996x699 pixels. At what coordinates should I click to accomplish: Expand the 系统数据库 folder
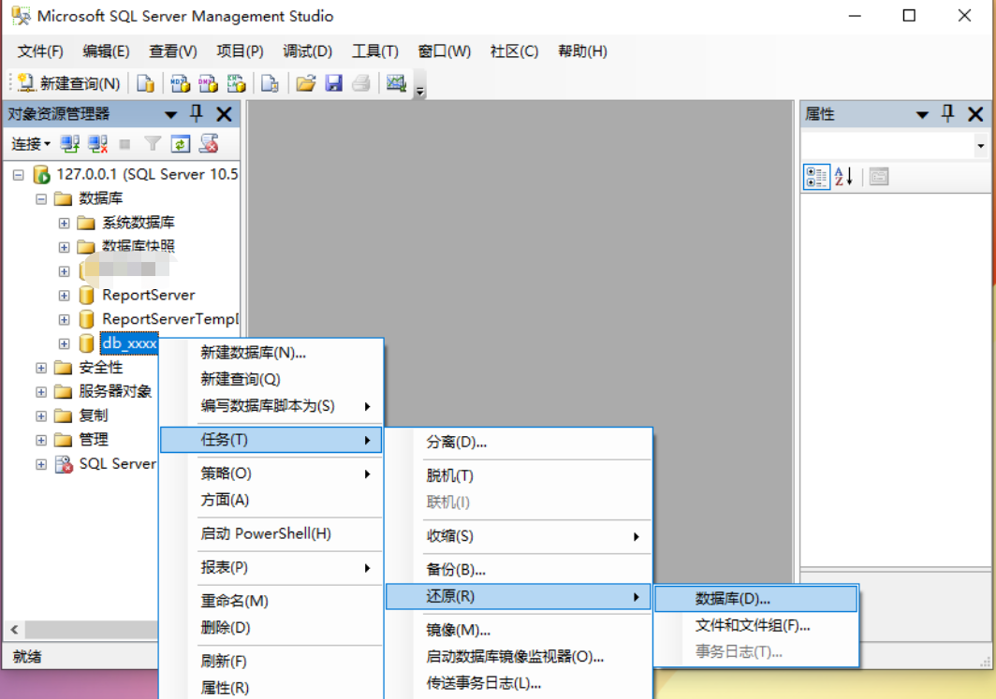[x=65, y=223]
